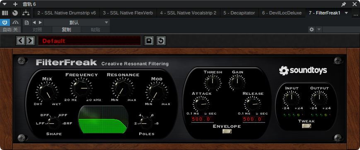Select the HPF shape label
The image size is (360, 150).
point(63,115)
